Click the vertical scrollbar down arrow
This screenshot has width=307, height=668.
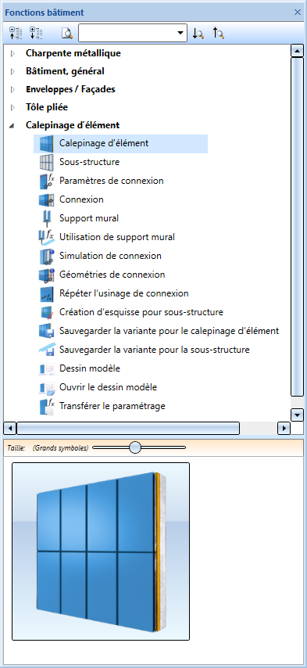[297, 414]
